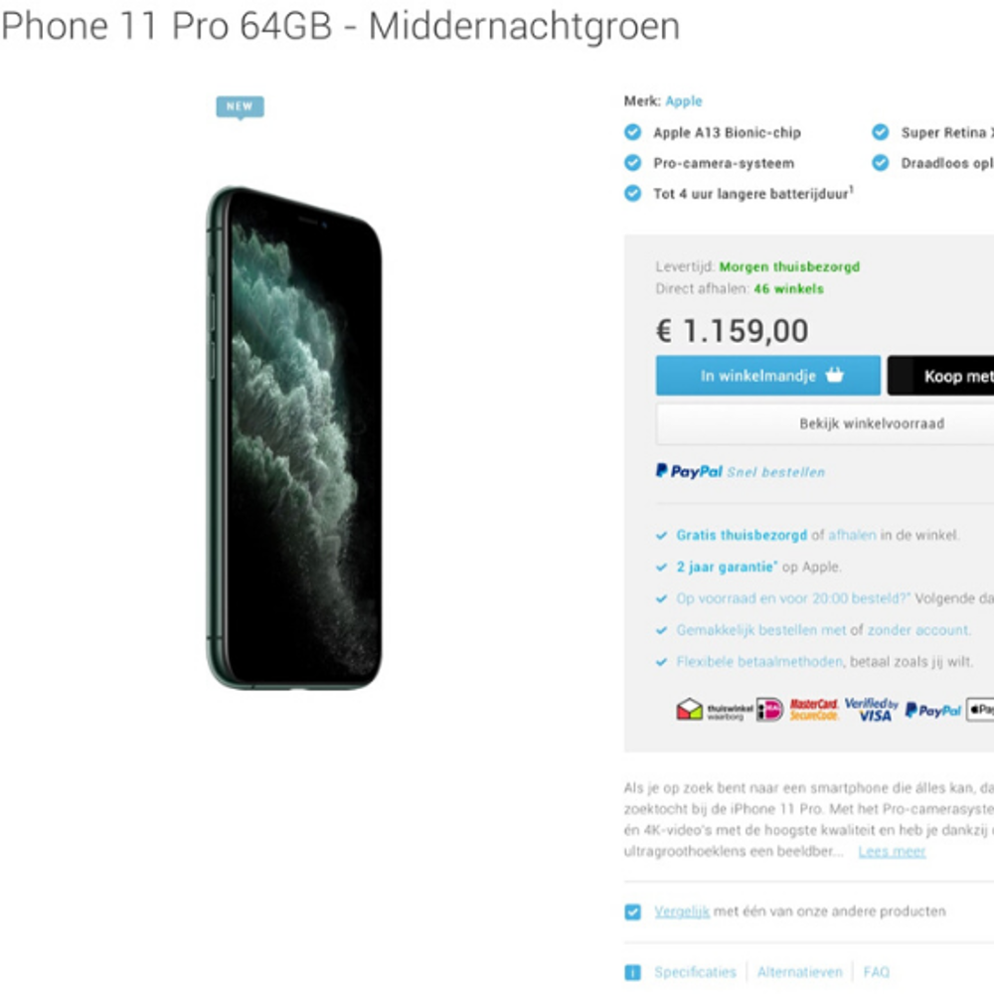
Task: Toggle the Vergelijk compare checkbox
Action: click(x=632, y=911)
